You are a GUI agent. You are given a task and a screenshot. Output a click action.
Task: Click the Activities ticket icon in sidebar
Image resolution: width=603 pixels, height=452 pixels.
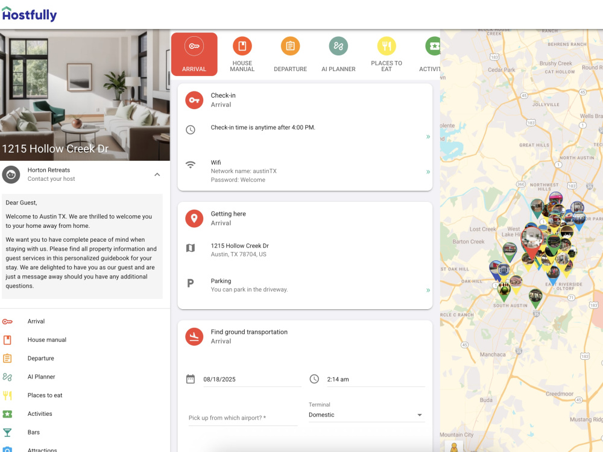[x=7, y=414]
